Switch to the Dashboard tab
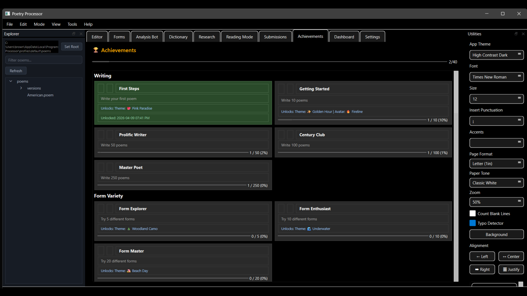Screen dimensions: 527x296 tap(344, 37)
